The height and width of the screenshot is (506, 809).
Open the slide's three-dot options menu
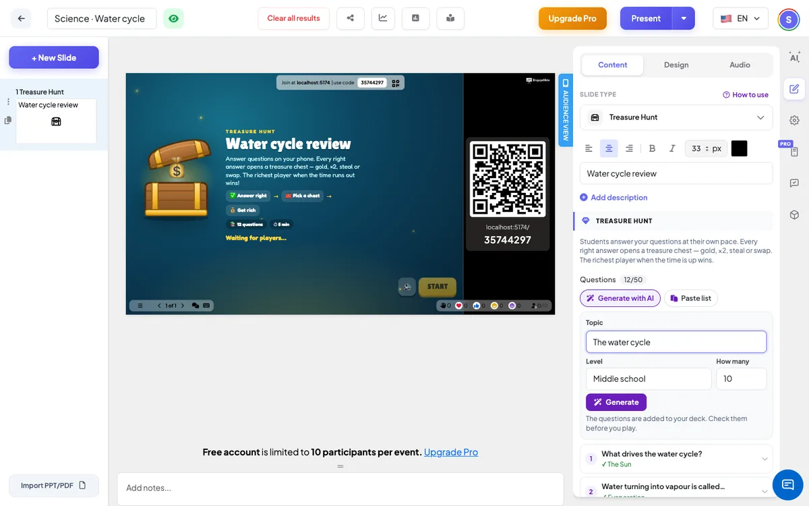(x=8, y=101)
